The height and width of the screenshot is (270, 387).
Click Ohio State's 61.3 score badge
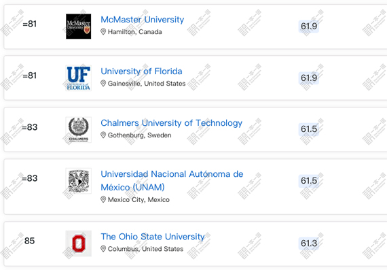309,243
